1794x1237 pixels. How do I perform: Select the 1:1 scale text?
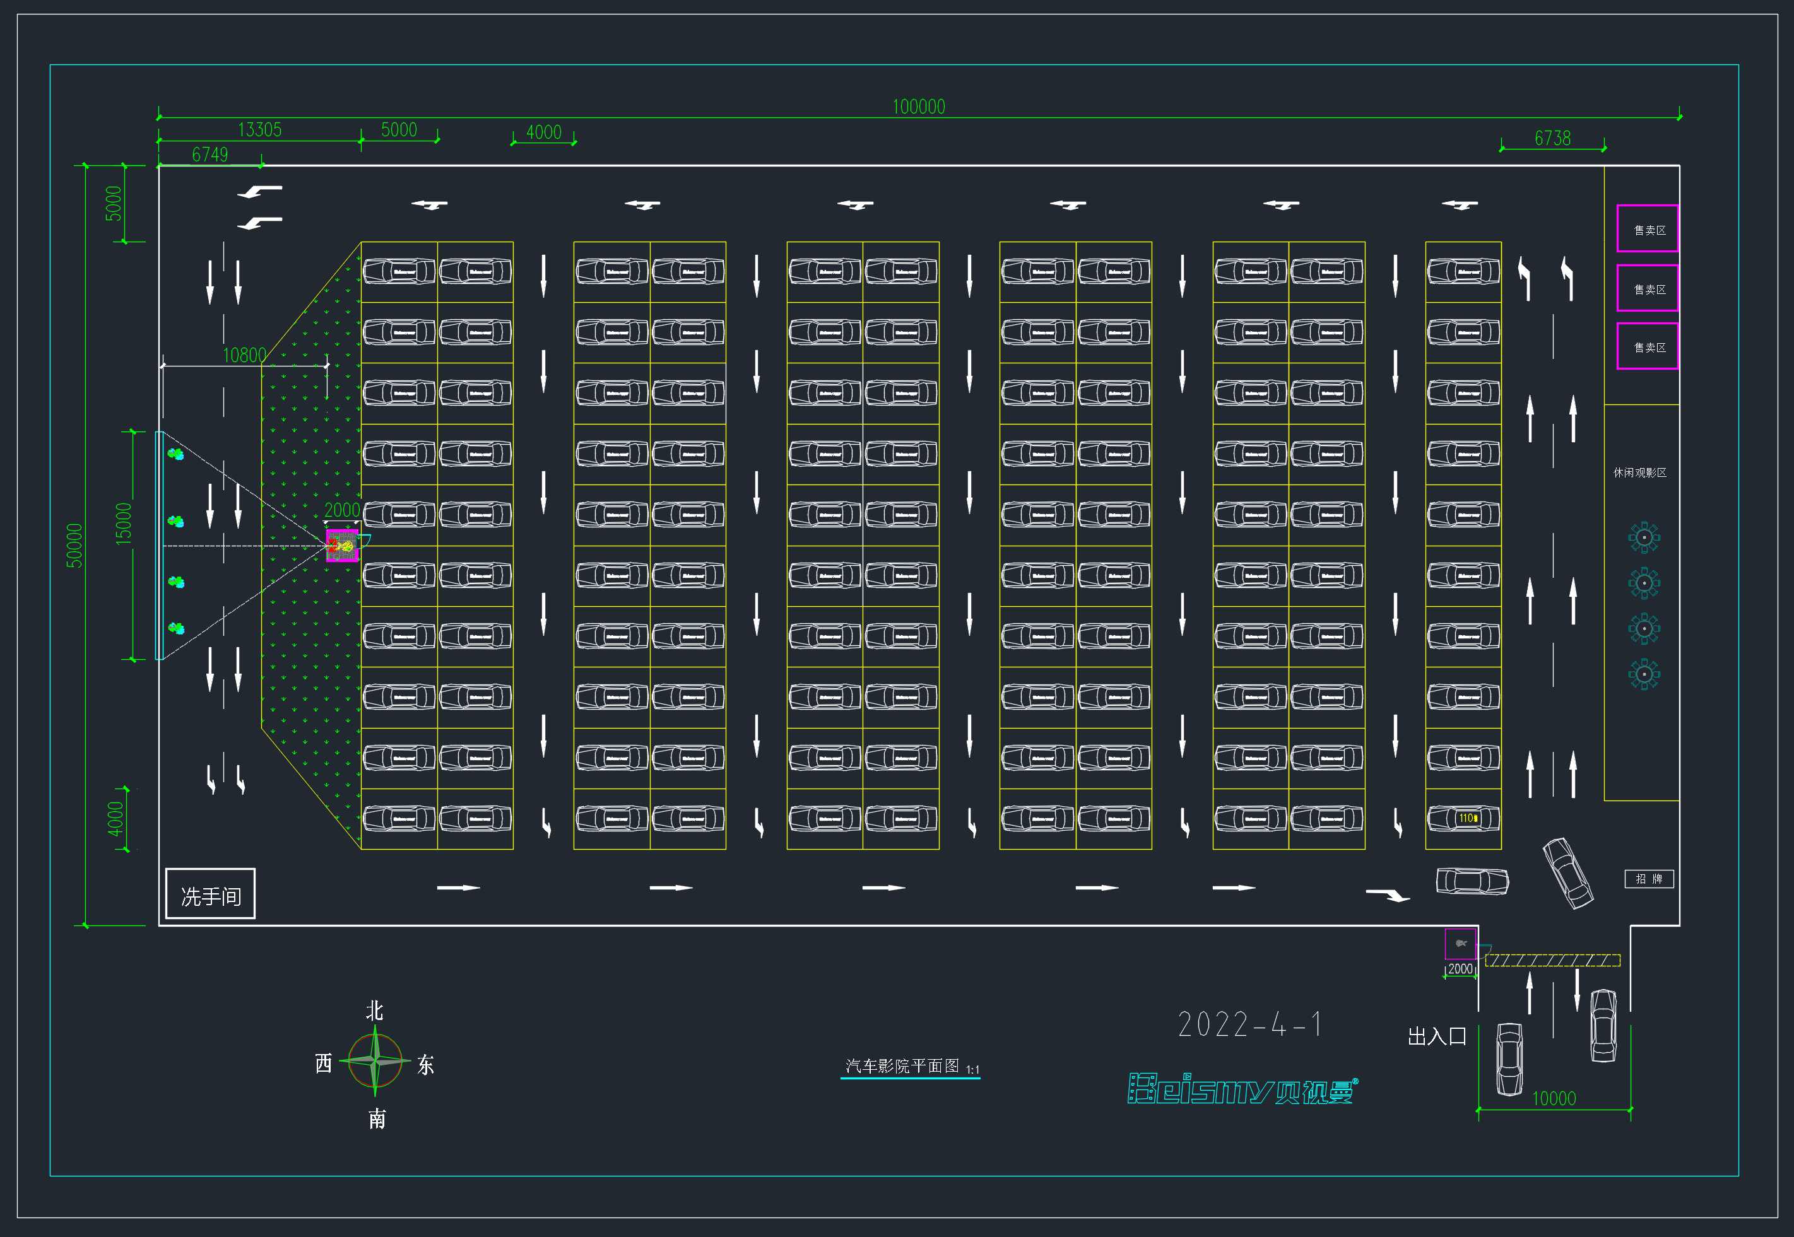[972, 1070]
